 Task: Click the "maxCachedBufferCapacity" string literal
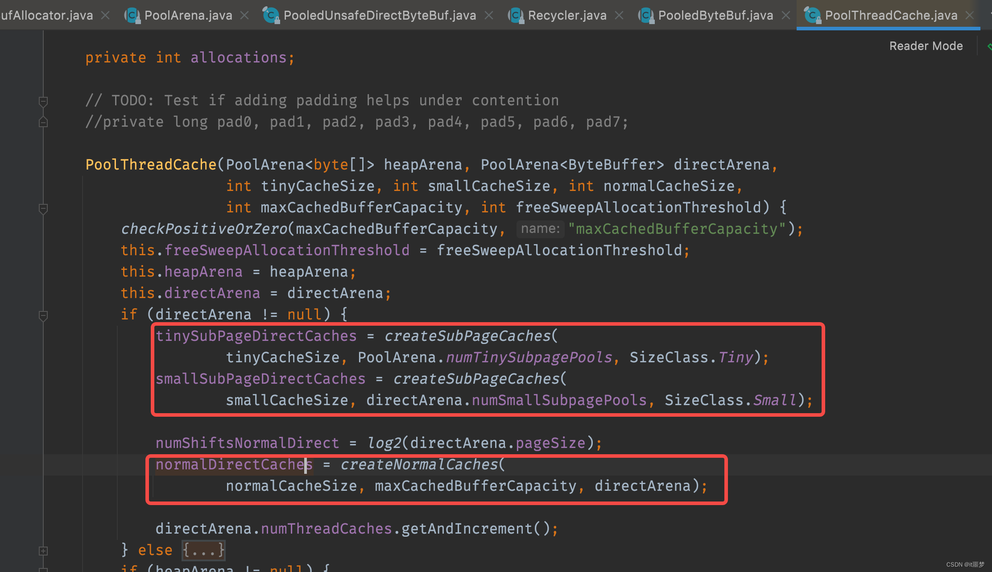(x=677, y=229)
